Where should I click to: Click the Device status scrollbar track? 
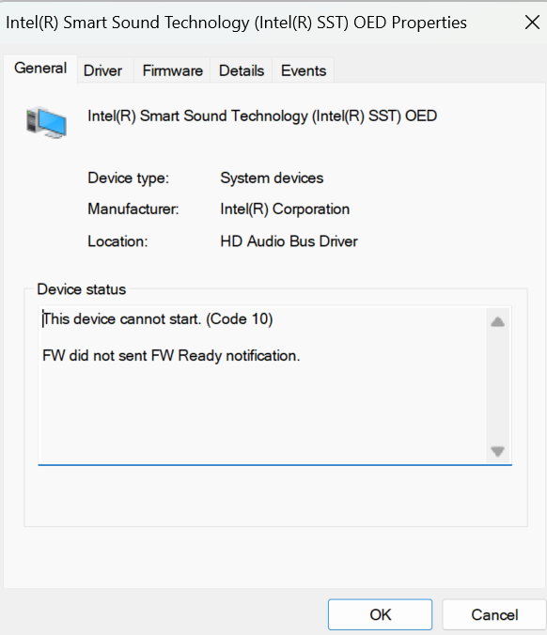point(497,387)
